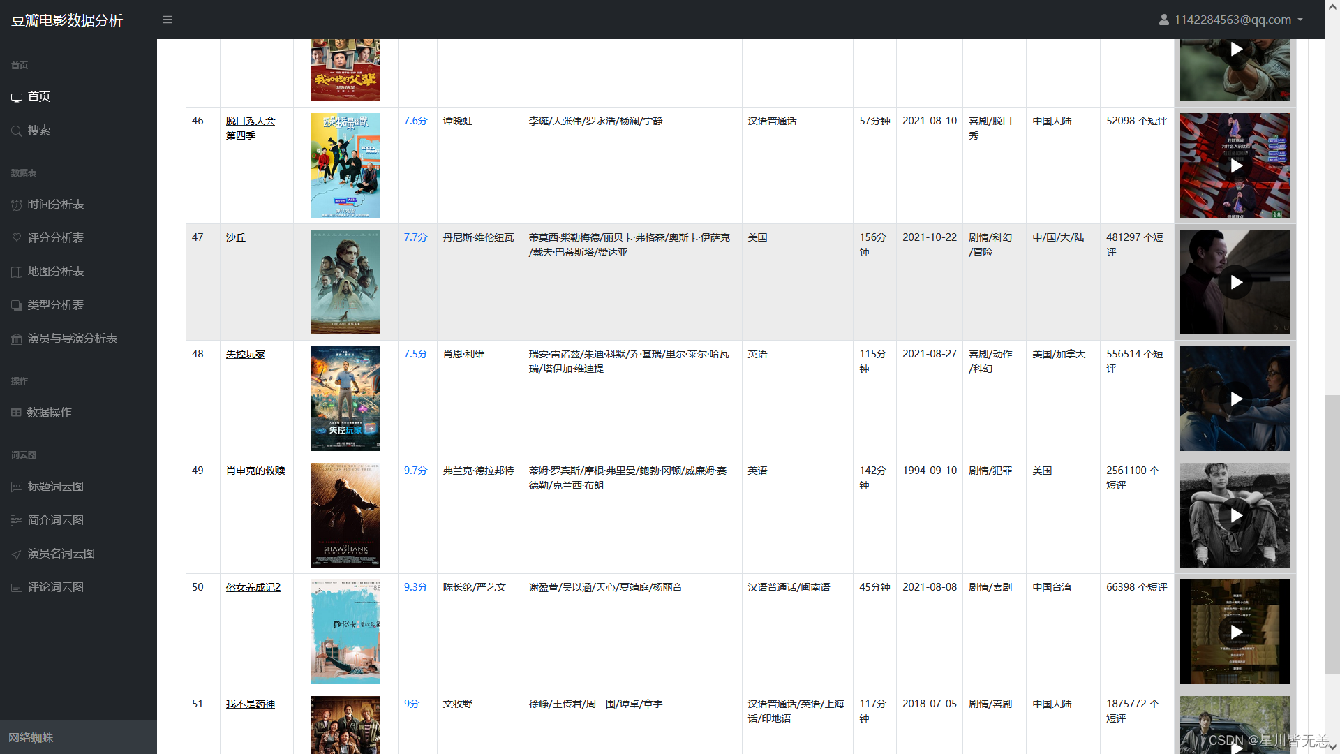The image size is (1340, 754).
Task: Toggle the sidebar hamburger menu icon
Action: 167,20
